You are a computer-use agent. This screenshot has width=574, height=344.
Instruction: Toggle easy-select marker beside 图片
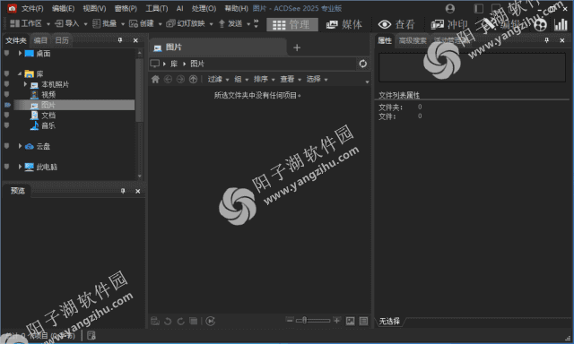(7, 105)
